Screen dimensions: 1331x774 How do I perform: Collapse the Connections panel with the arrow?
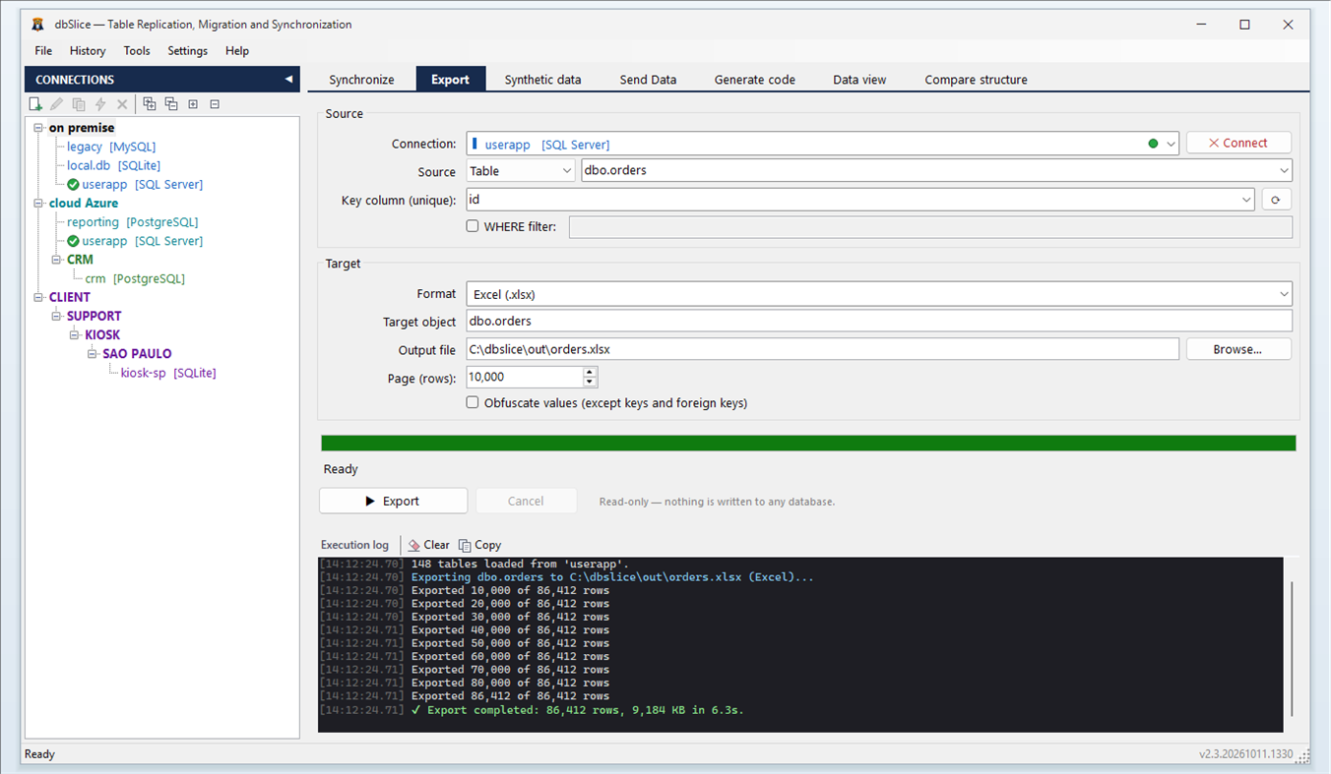tap(288, 80)
